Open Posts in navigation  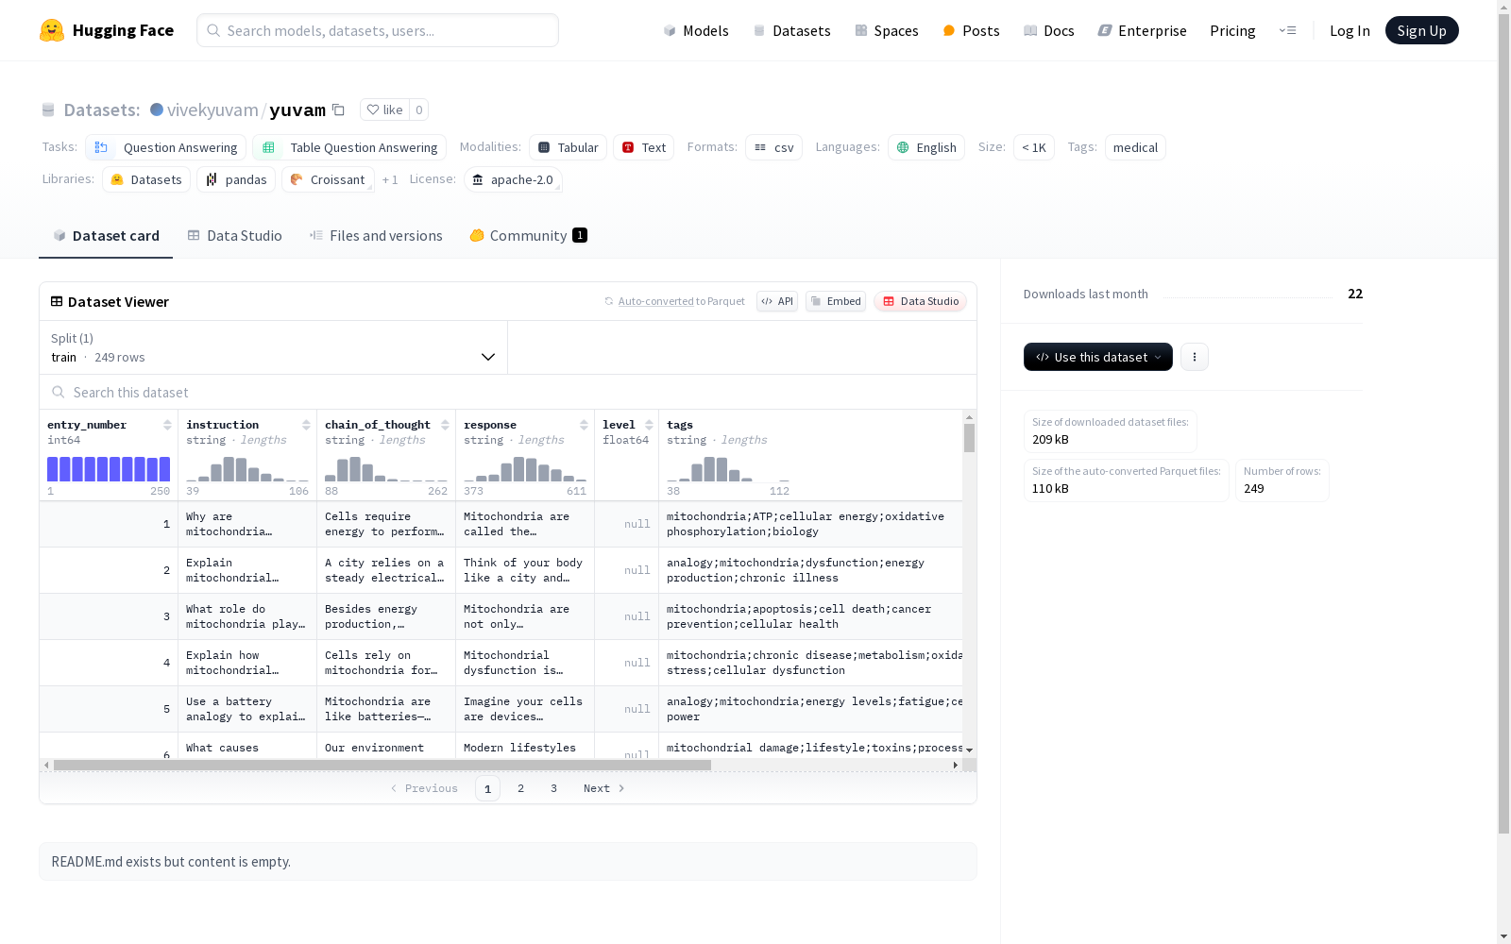[971, 30]
